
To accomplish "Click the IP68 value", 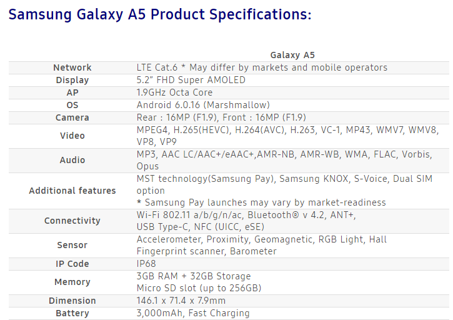I will click(146, 264).
